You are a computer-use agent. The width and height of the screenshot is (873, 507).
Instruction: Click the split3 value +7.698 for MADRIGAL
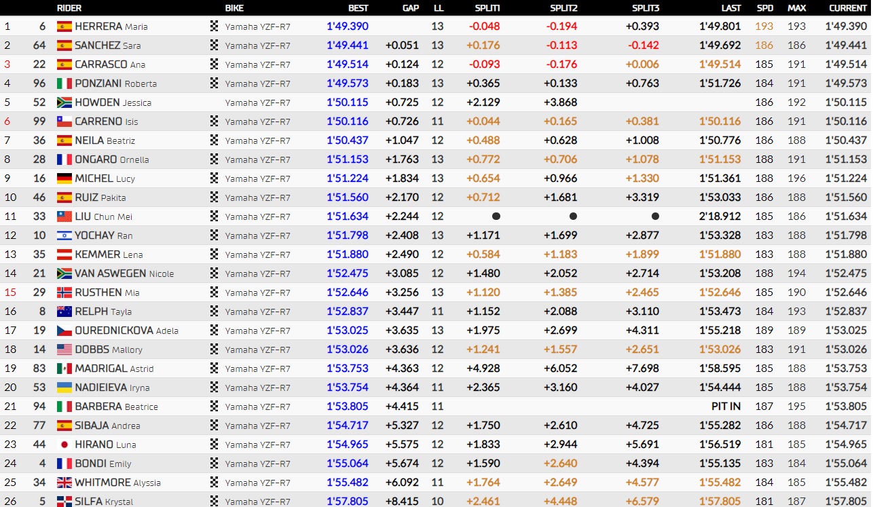(642, 369)
